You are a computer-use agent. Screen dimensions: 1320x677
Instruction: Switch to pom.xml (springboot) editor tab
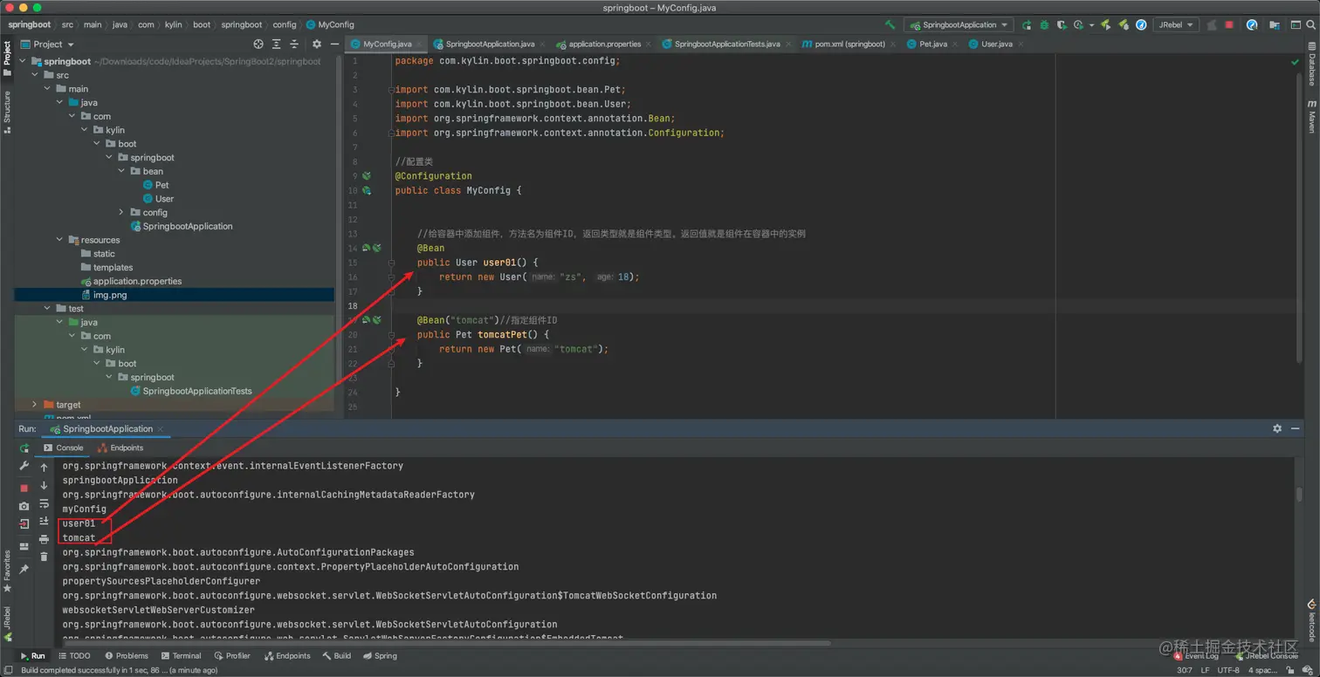pyautogui.click(x=842, y=44)
